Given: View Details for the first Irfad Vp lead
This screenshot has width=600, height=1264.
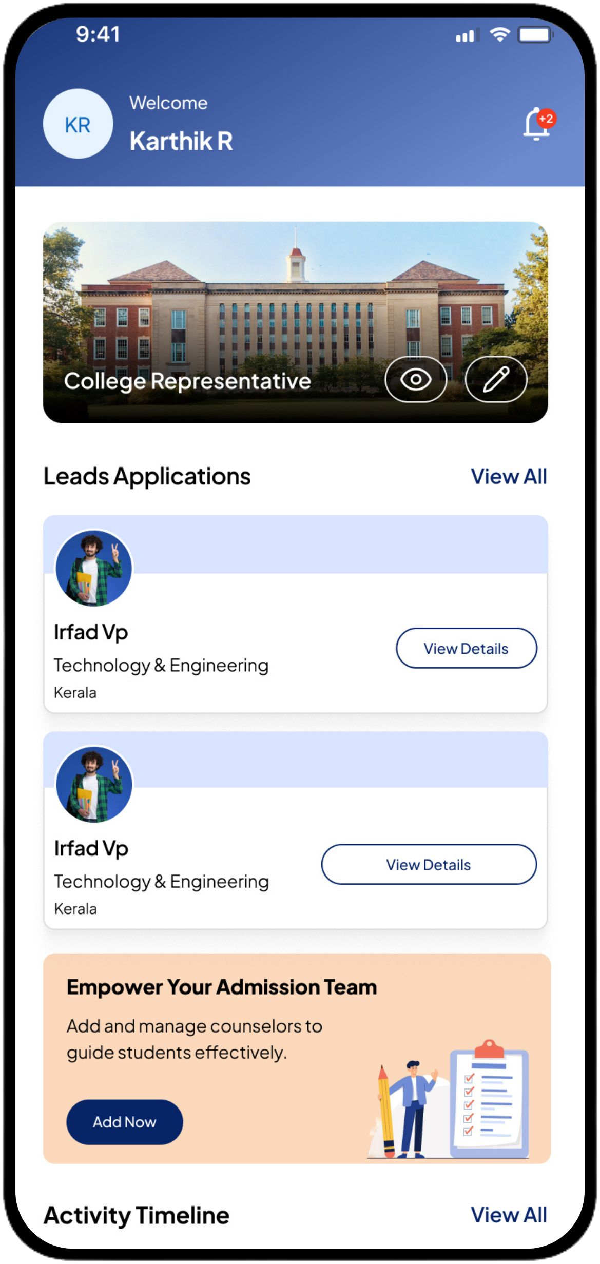Looking at the screenshot, I should coord(466,648).
